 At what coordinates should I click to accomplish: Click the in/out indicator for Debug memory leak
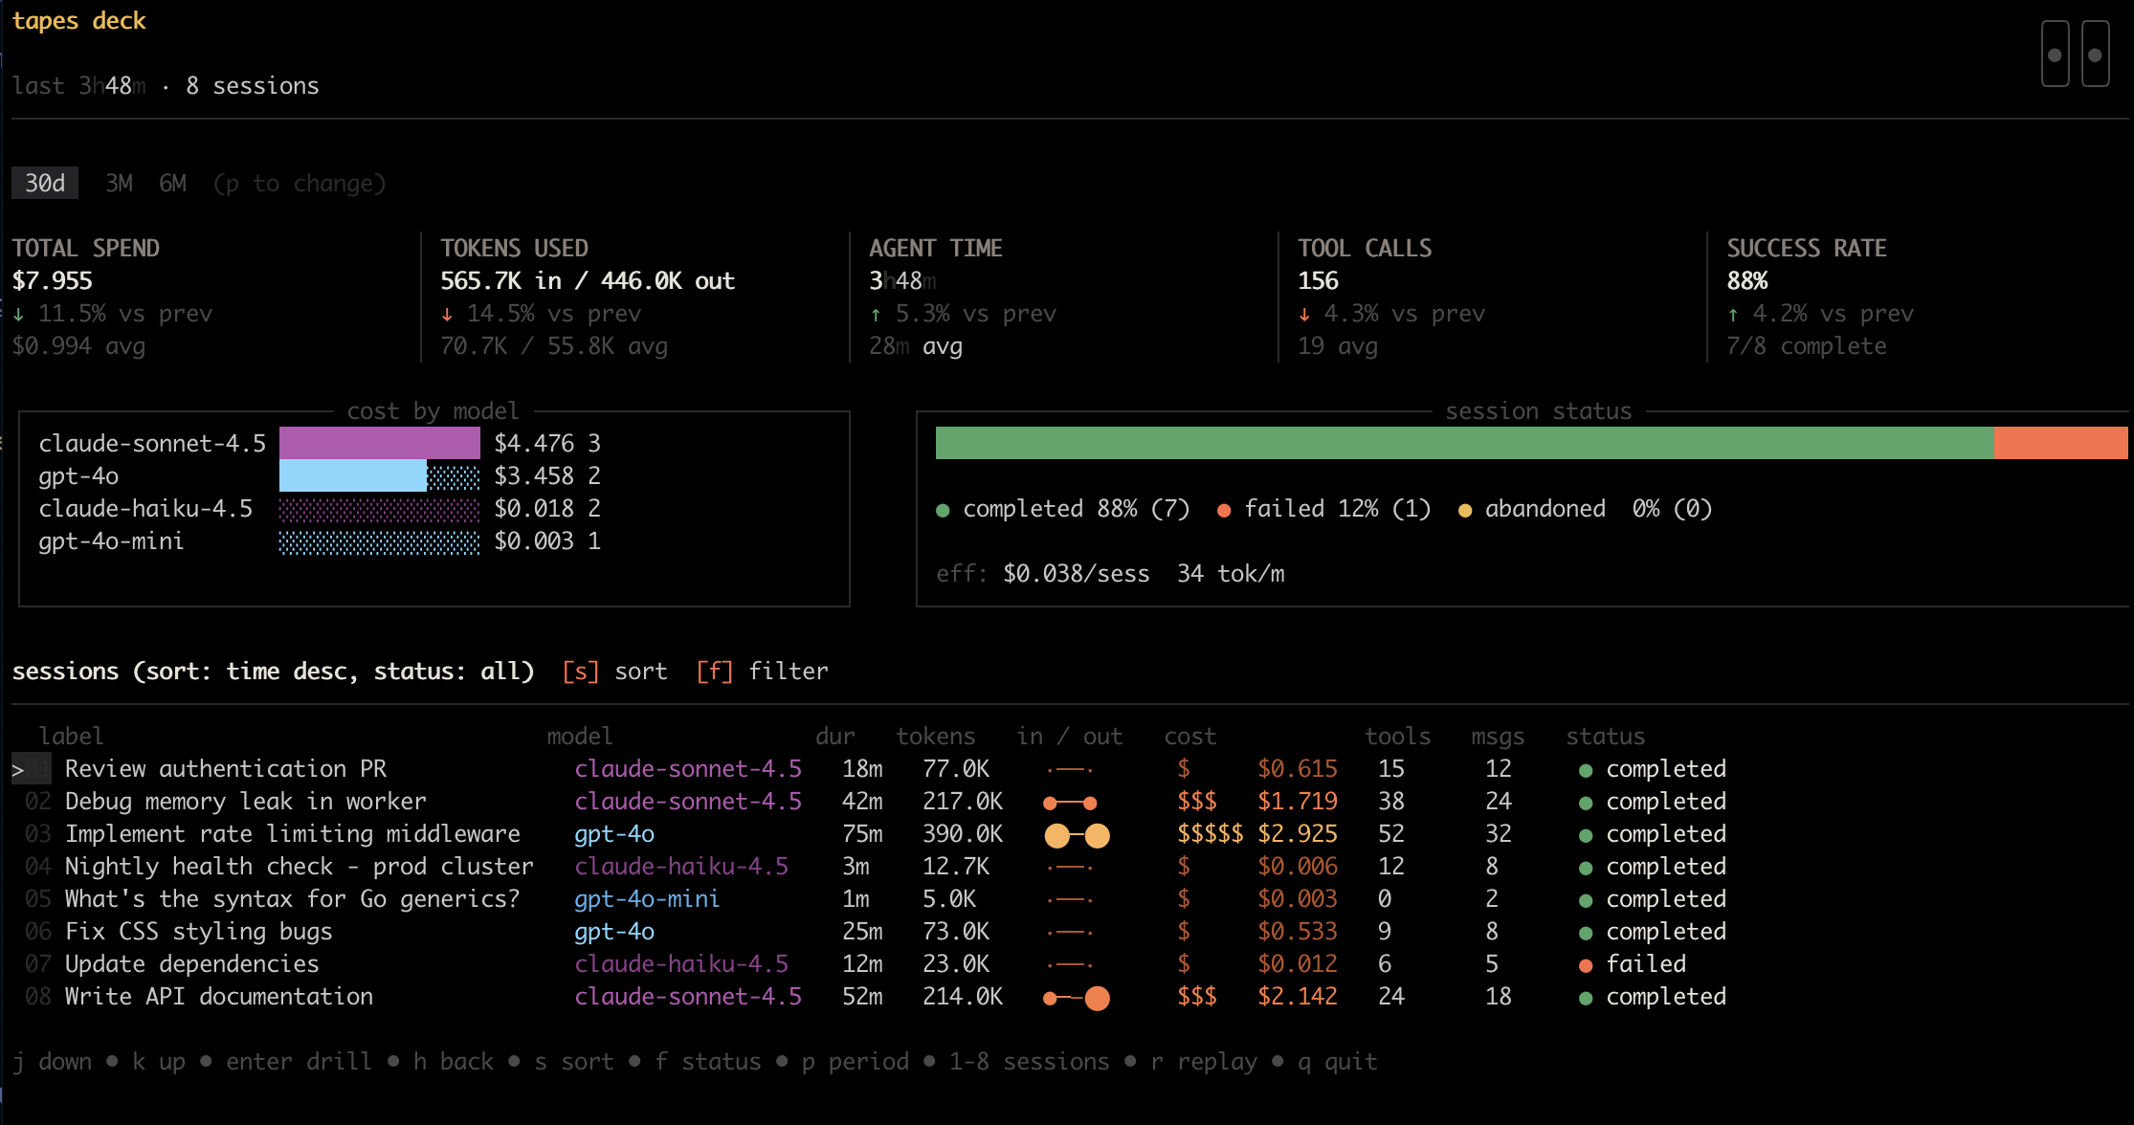(x=1070, y=804)
